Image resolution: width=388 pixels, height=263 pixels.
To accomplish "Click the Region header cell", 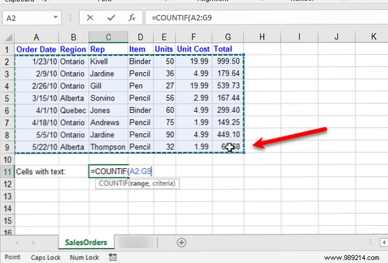I will click(74, 49).
